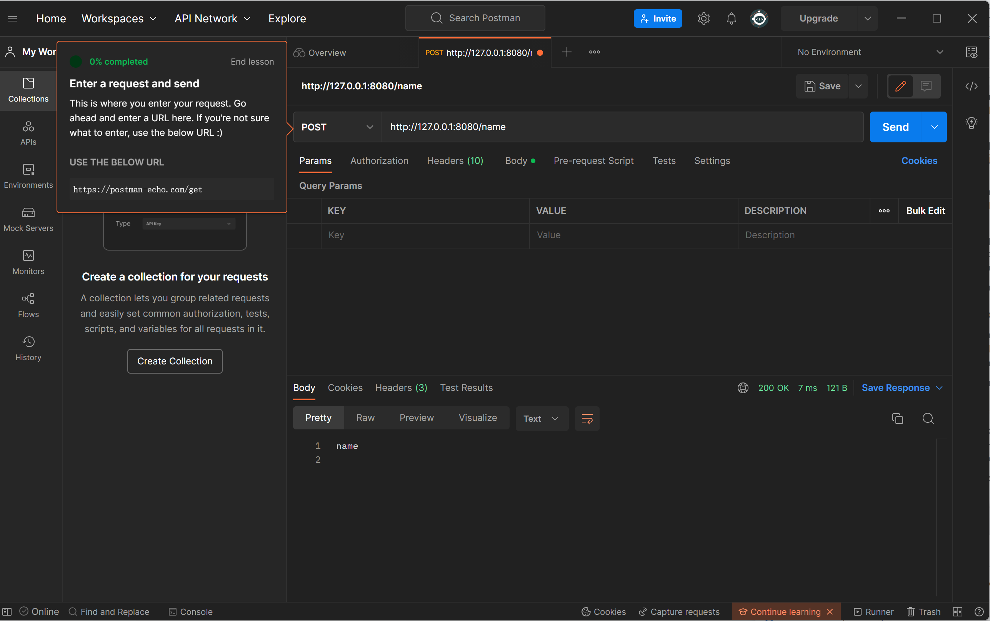
Task: Add a new request tab with plus icon
Action: (567, 52)
